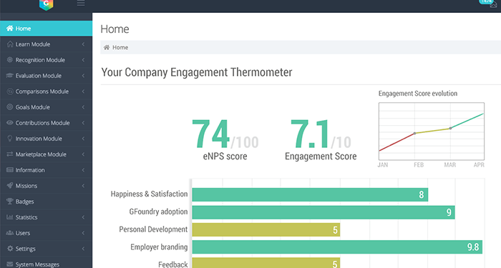Select Home in the sidebar menu
The image size is (501, 268).
click(x=46, y=29)
